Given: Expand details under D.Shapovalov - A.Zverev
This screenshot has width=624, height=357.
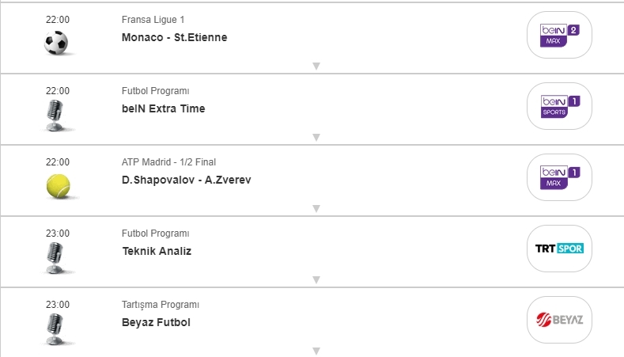Looking at the screenshot, I should pos(316,208).
